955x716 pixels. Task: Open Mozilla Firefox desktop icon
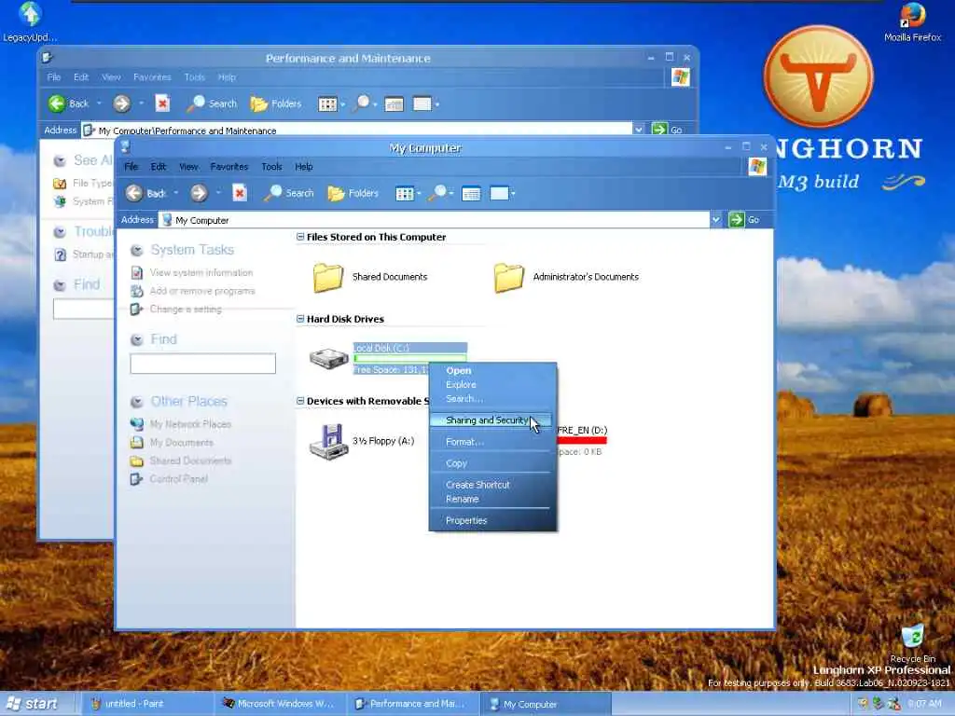click(912, 22)
